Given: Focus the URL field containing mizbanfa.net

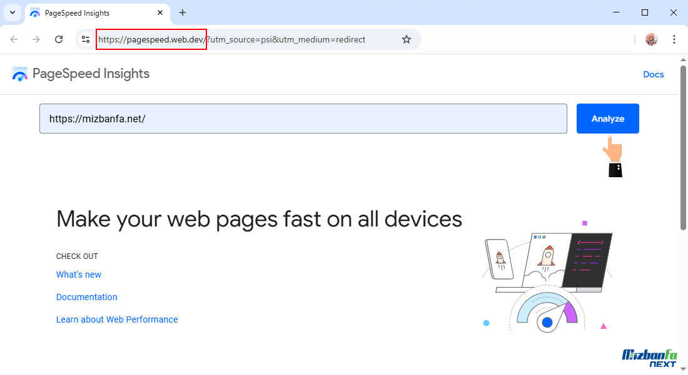Looking at the screenshot, I should tap(303, 119).
